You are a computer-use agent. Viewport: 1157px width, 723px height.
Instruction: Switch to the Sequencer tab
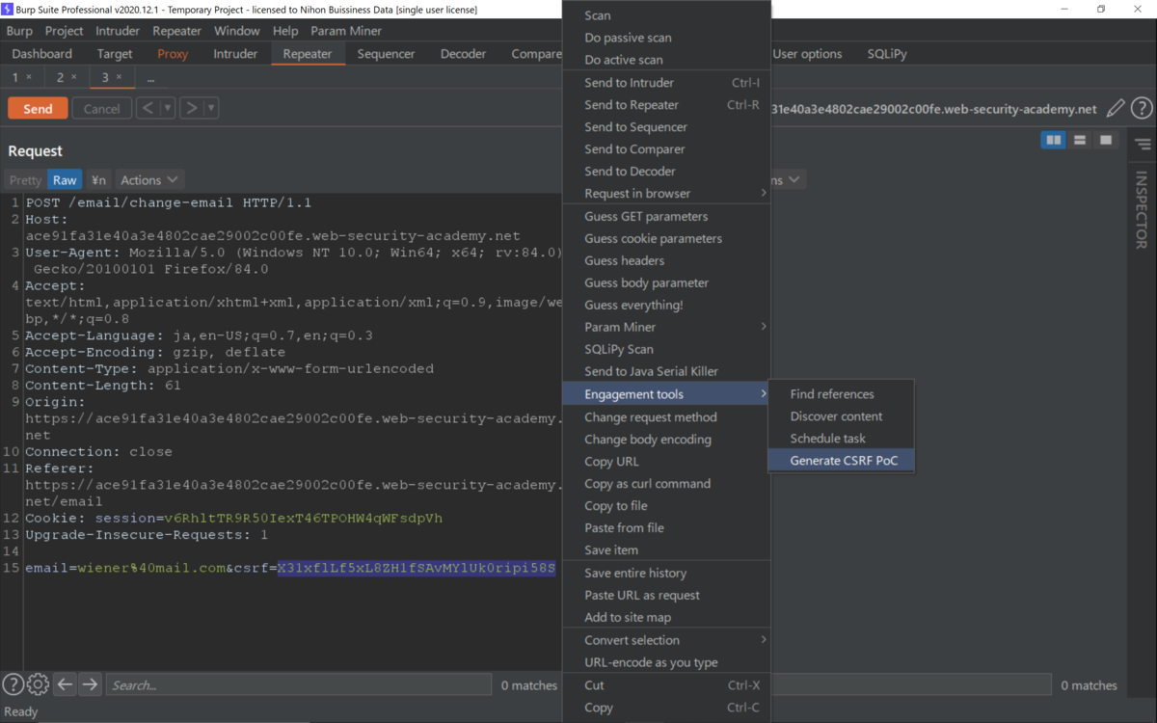coord(386,54)
